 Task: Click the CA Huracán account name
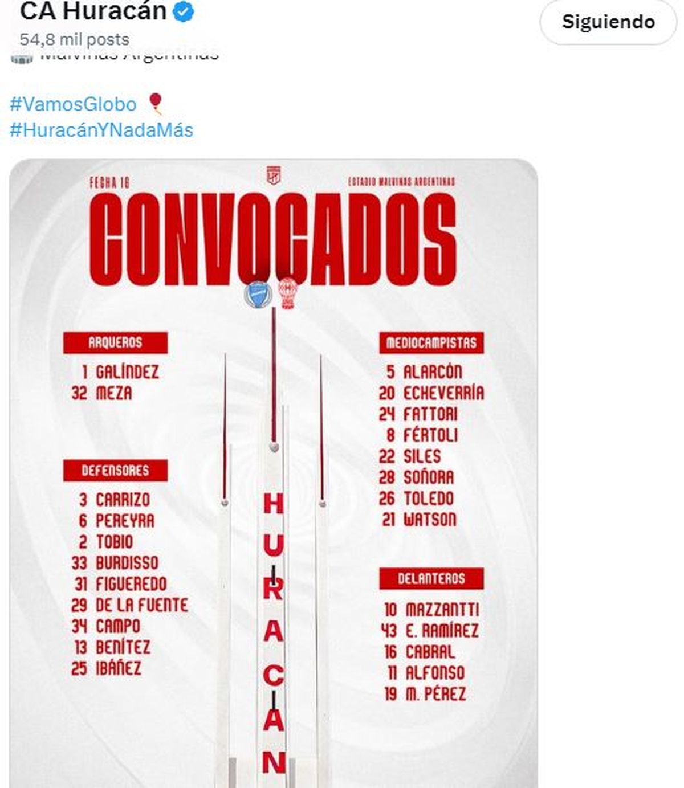tap(93, 11)
